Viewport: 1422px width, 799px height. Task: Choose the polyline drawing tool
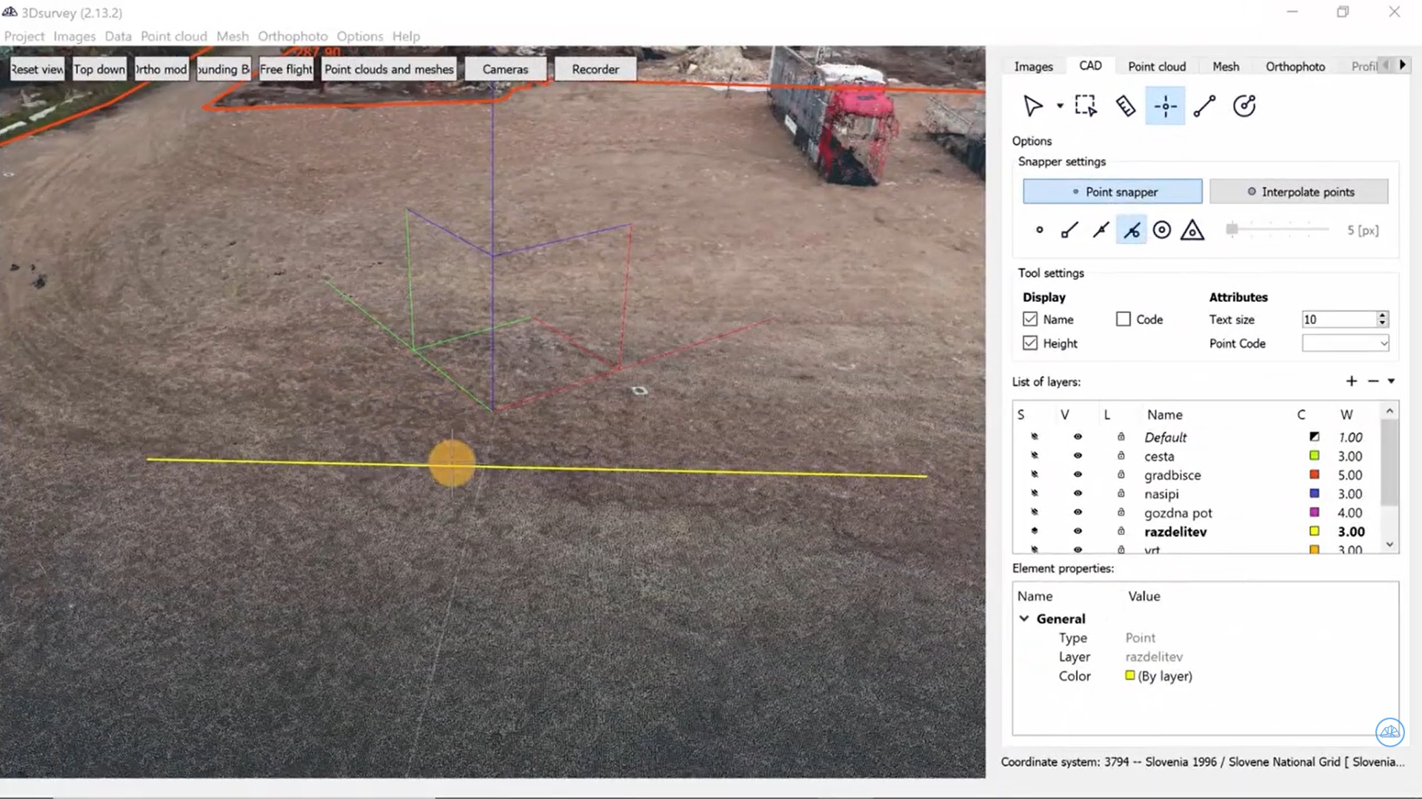[1204, 105]
